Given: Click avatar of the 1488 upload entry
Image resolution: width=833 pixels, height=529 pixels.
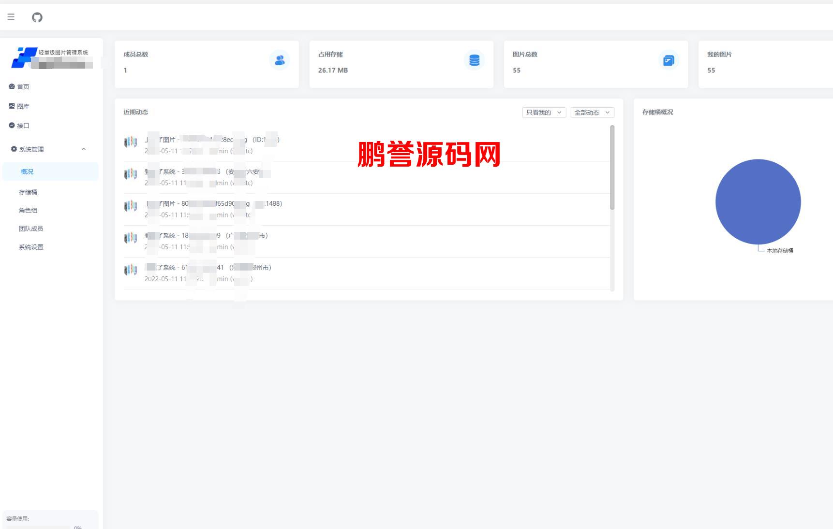Looking at the screenshot, I should [x=131, y=206].
